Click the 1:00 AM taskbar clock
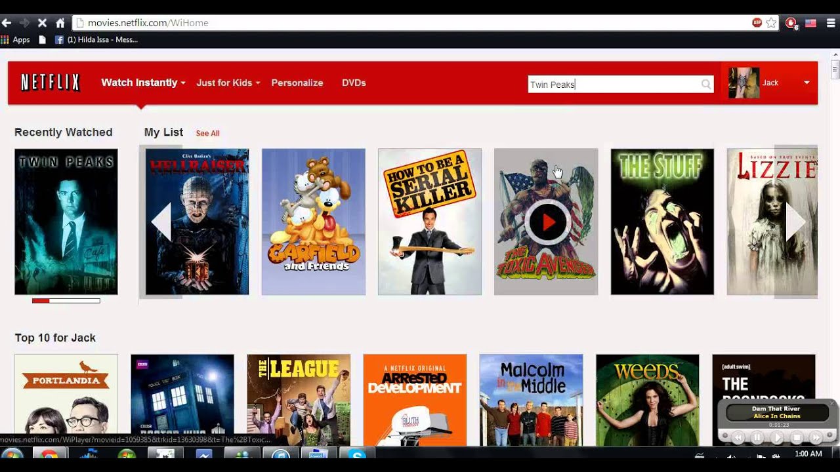 point(808,454)
